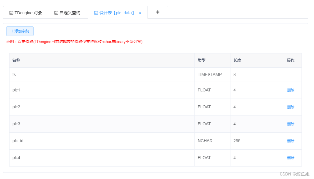Select the 设计表【plc_data】 tab
314x179 pixels.
tap(114, 13)
